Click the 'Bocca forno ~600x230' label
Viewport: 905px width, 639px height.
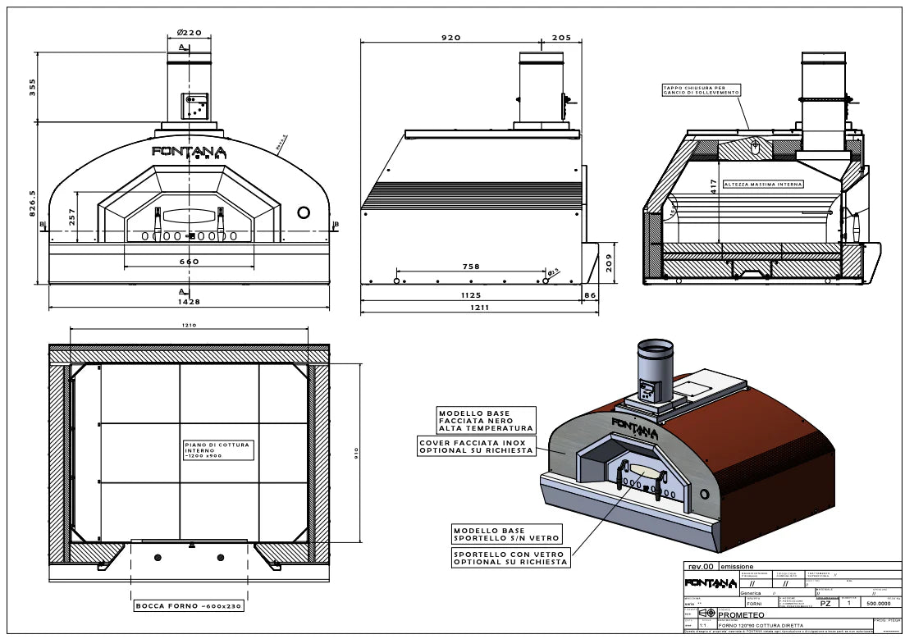[x=189, y=606]
